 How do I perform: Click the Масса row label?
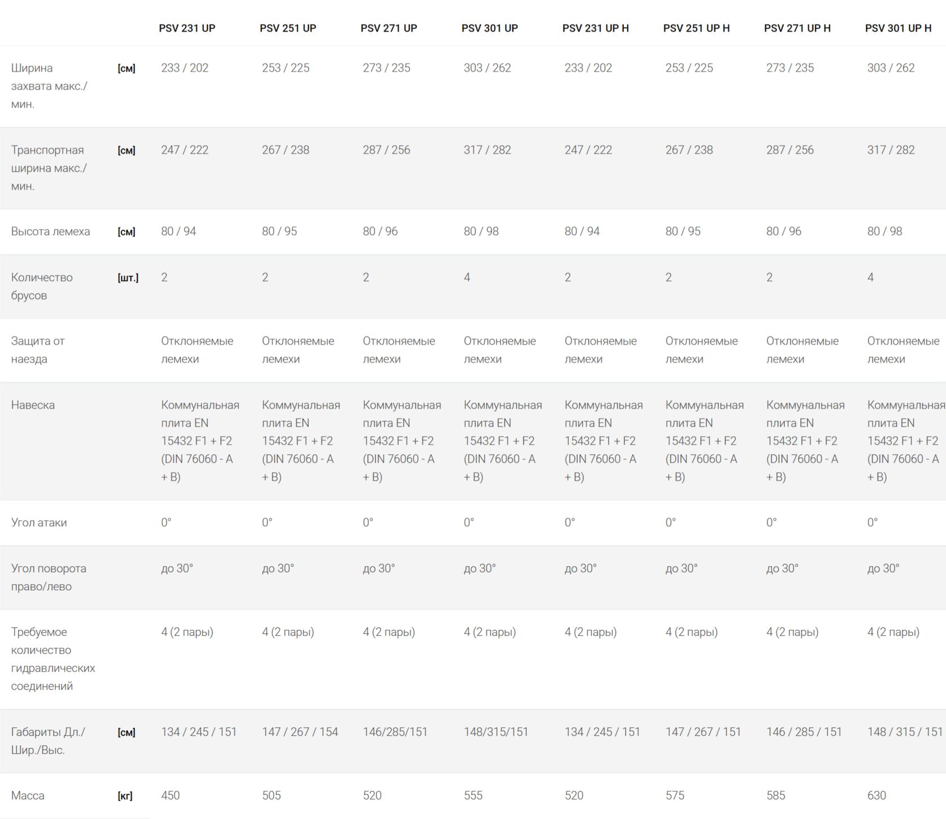tap(28, 795)
